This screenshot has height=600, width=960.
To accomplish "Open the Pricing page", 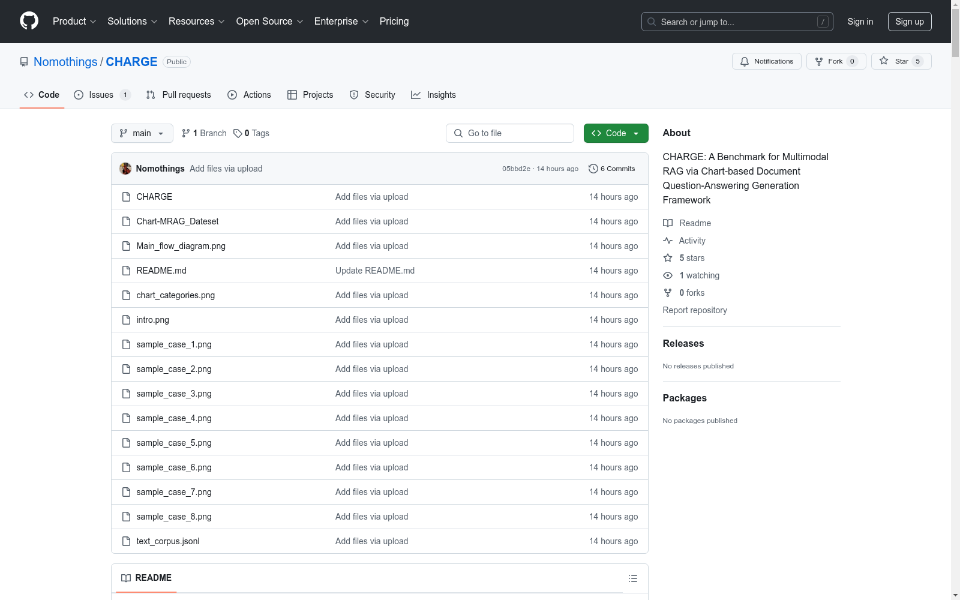I will (x=394, y=21).
